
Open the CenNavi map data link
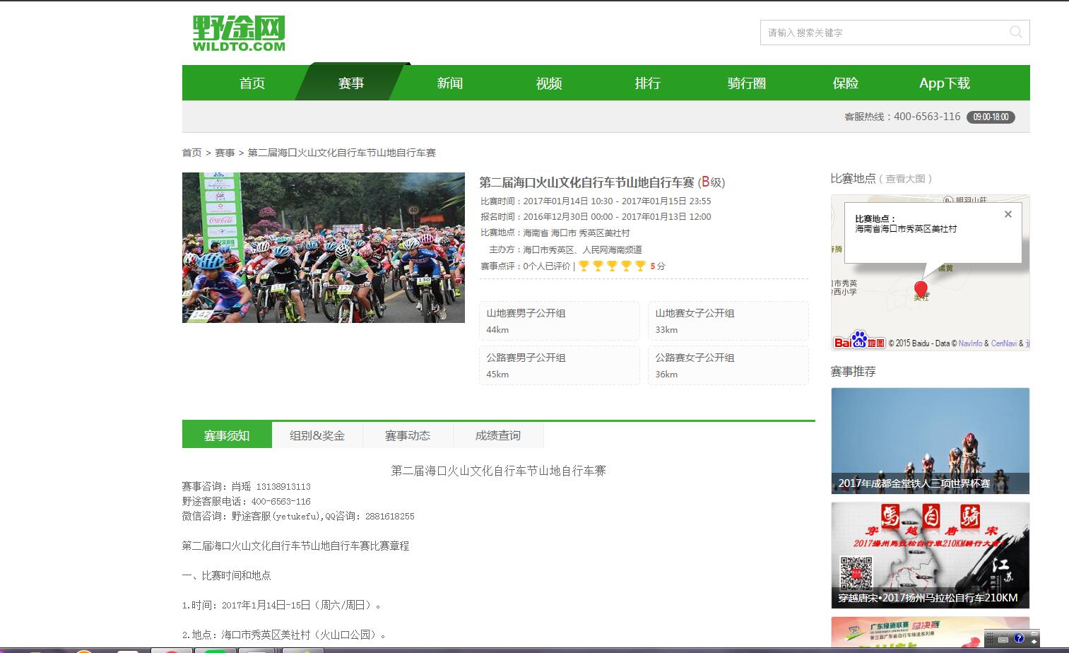(x=1003, y=343)
